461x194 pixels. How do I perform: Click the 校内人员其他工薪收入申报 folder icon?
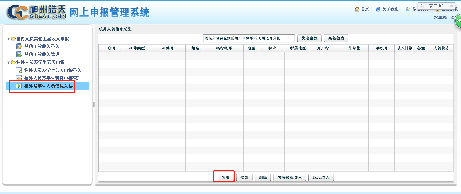pyautogui.click(x=13, y=39)
